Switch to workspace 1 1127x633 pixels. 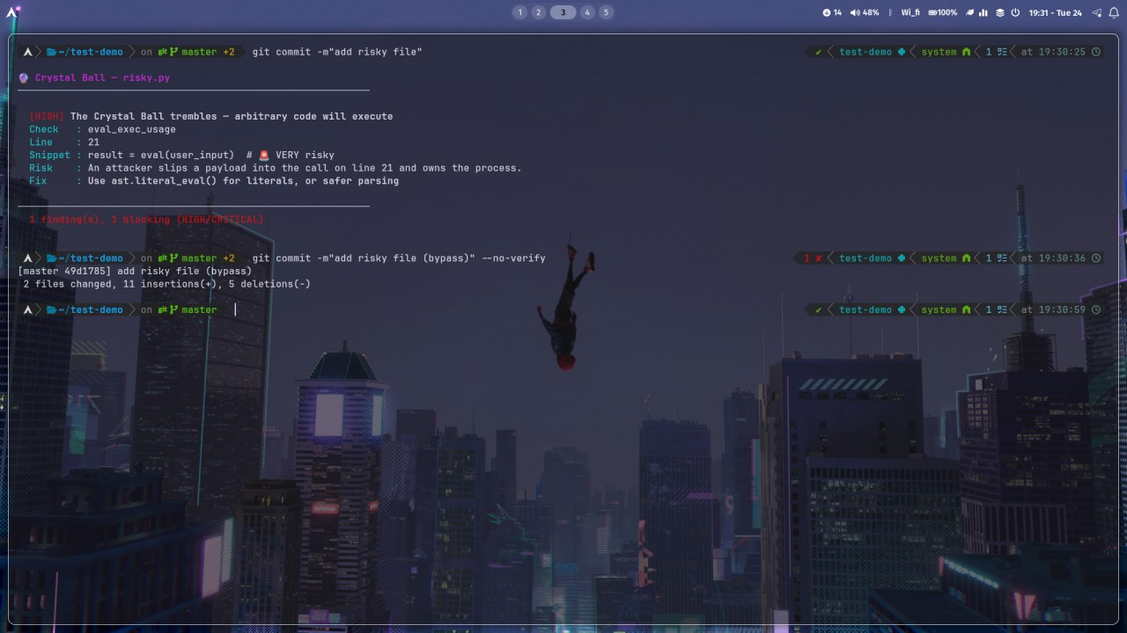pos(519,12)
